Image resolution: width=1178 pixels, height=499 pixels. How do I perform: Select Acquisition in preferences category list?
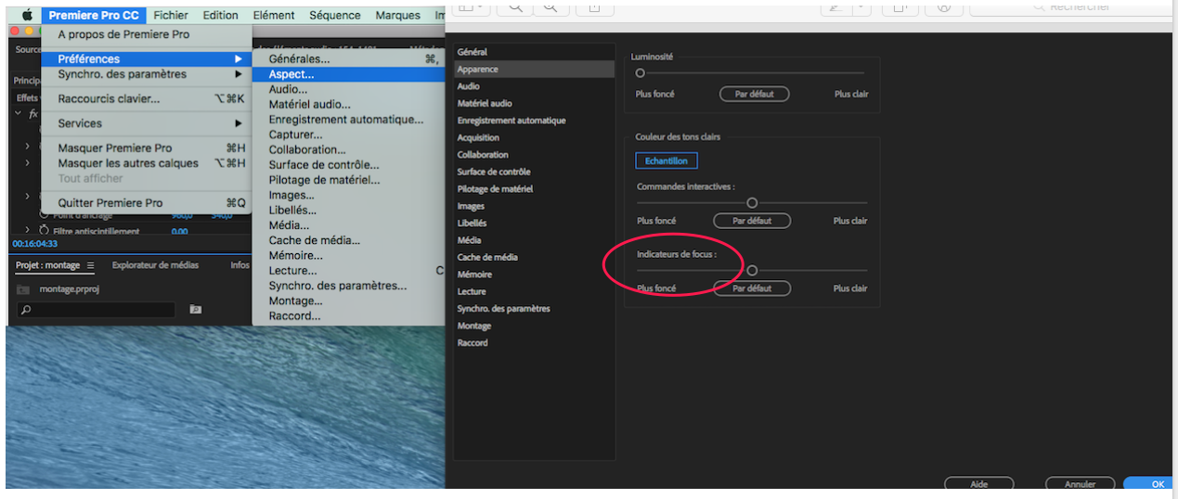534,137
